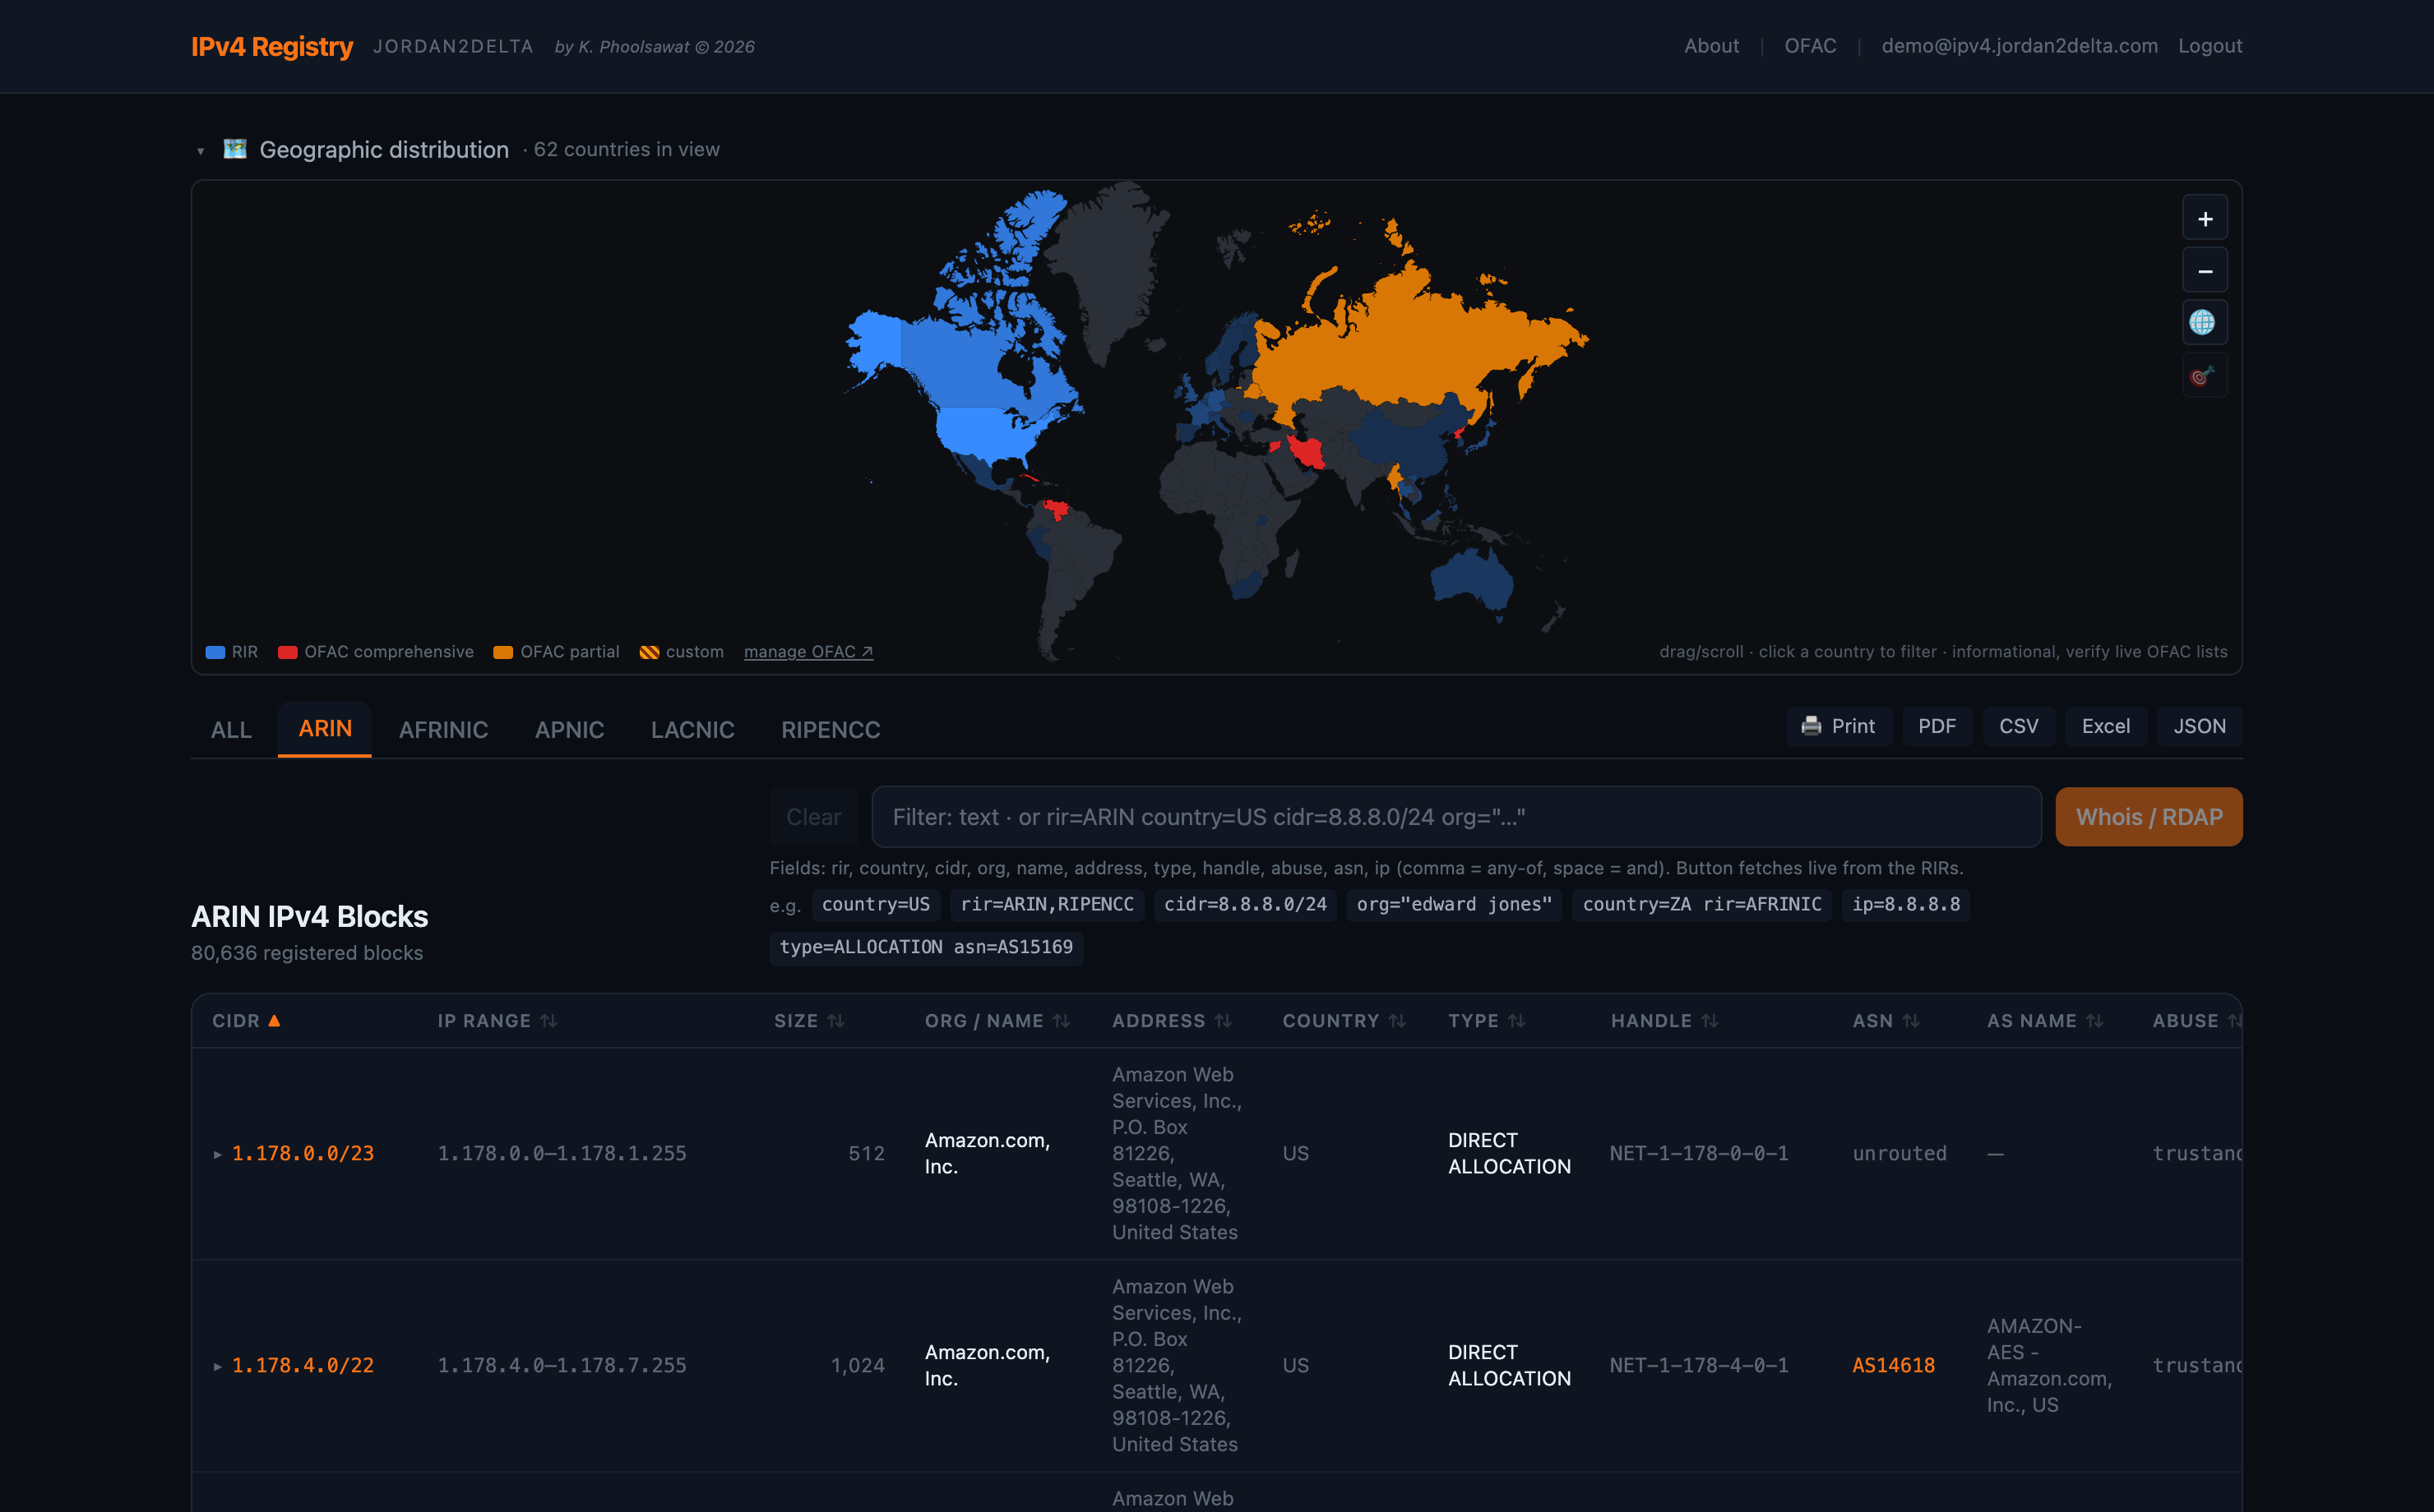The height and width of the screenshot is (1512, 2434).
Task: Click the IPv4 Registry logo
Action: coord(272,46)
